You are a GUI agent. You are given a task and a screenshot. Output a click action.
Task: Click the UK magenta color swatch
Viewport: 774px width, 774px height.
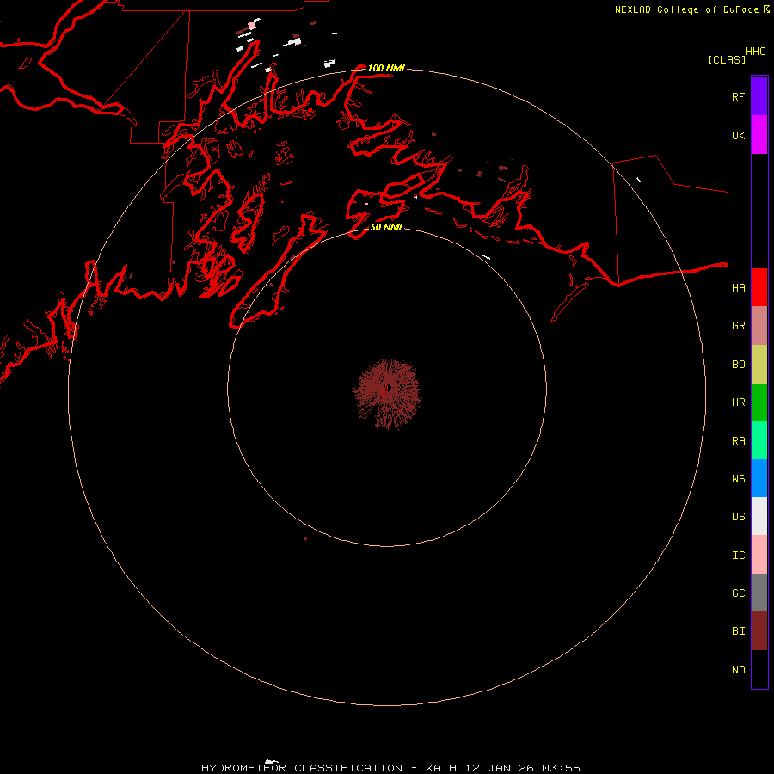click(759, 135)
